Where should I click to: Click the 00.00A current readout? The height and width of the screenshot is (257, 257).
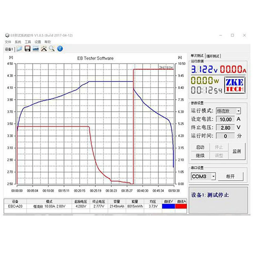(233, 69)
